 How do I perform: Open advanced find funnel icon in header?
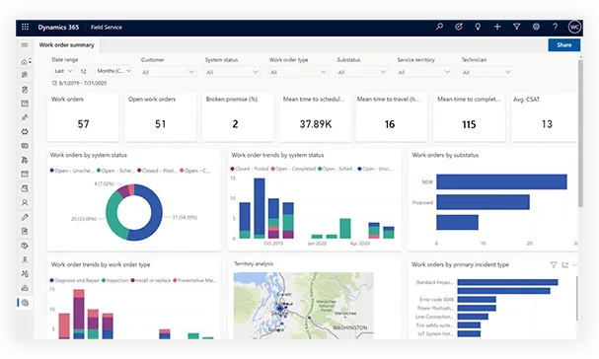pos(516,27)
